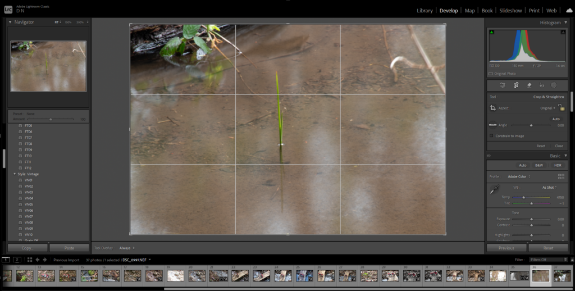Enable Original Photo checkbox under histogram

(491, 74)
